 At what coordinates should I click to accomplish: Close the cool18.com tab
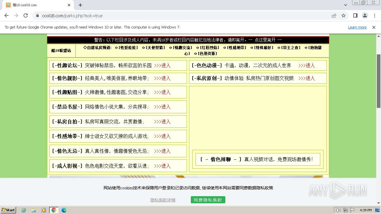pos(69,5)
